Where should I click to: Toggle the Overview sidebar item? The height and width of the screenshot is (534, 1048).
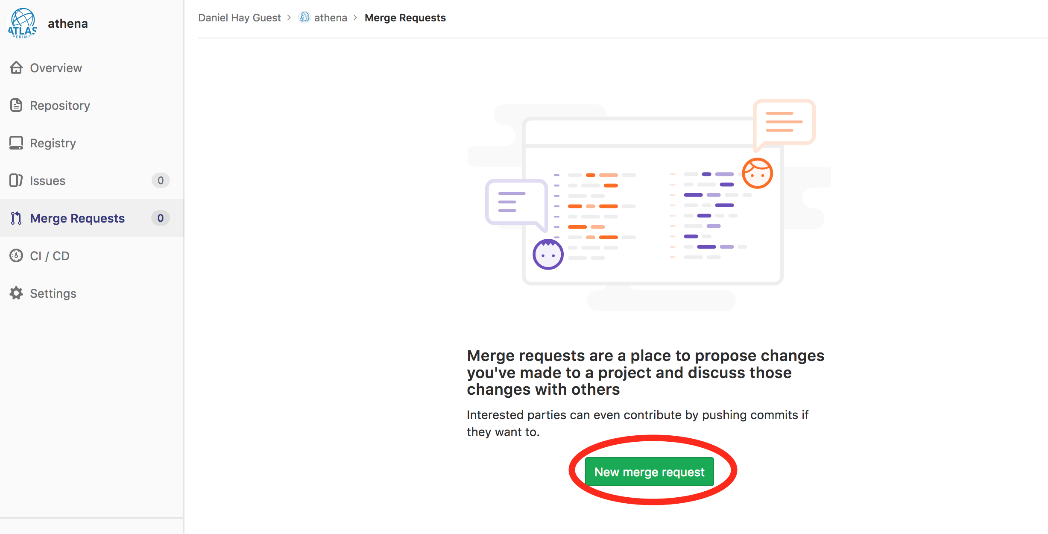56,67
